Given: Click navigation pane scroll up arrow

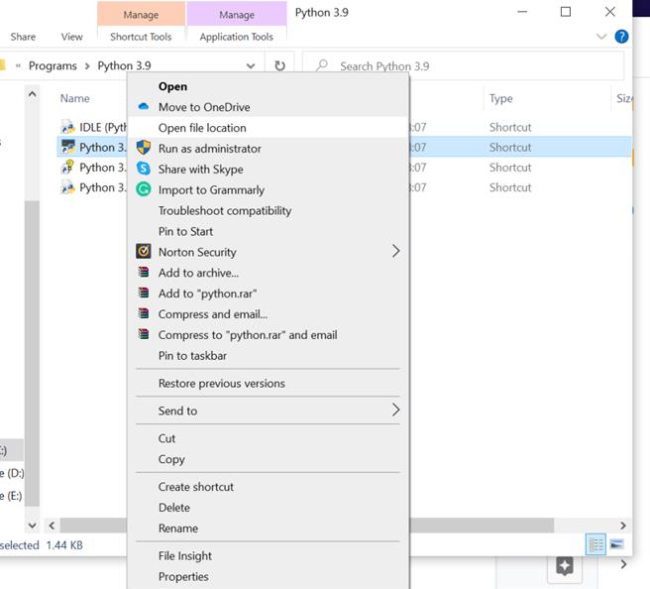Looking at the screenshot, I should coord(32,94).
